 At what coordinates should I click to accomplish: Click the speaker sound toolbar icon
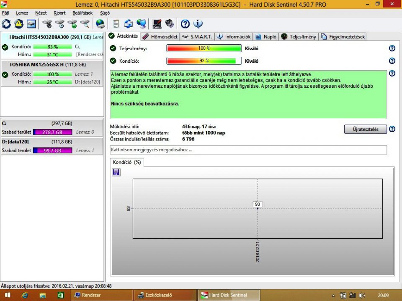pyautogui.click(x=170, y=24)
